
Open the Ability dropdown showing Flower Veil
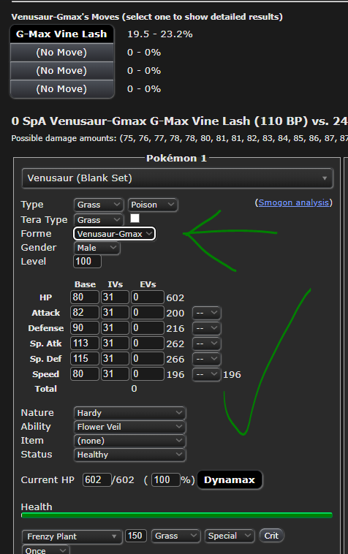point(129,427)
